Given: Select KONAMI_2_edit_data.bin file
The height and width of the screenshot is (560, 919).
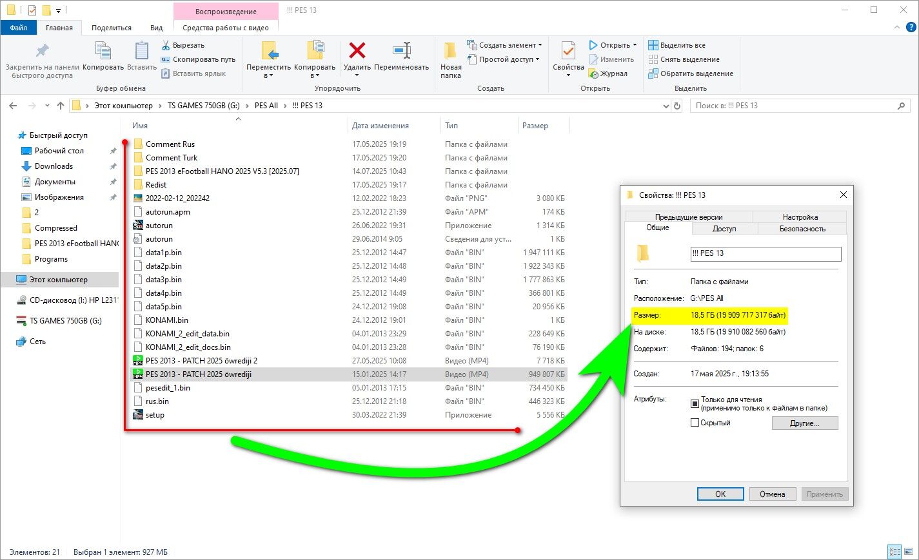Looking at the screenshot, I should click(x=188, y=334).
